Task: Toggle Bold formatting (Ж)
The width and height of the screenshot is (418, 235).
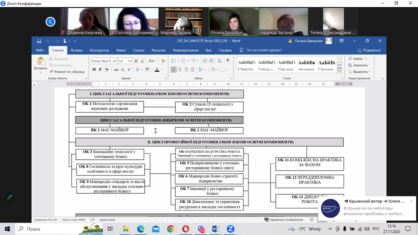Action: tap(94, 69)
